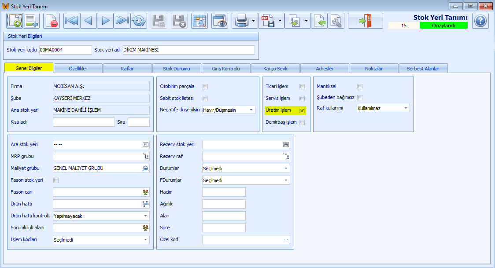
Task: Open the print preview eye icon
Action: pos(220,21)
